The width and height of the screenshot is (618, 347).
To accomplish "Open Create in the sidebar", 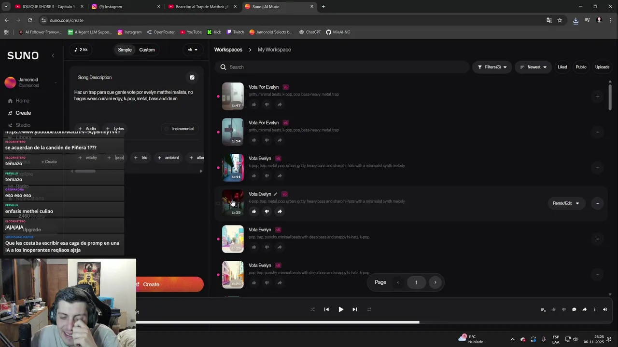I will (23, 113).
